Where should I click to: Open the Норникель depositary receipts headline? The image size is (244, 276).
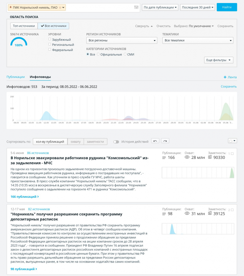pos(66,217)
